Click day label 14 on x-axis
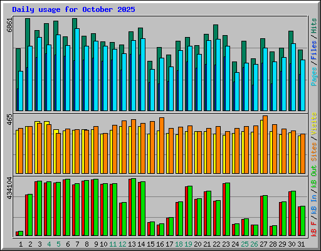321x251 pixels. (141, 244)
